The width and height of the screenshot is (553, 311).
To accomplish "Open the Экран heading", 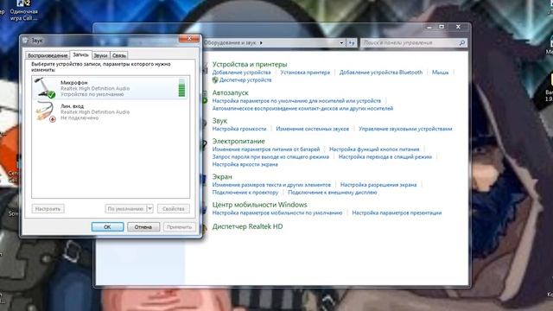I will pyautogui.click(x=222, y=176).
